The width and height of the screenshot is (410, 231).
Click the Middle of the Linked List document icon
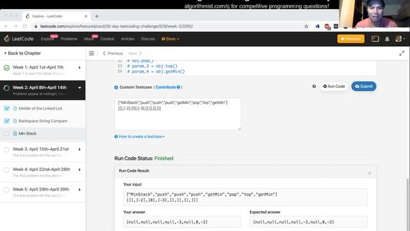pos(15,108)
